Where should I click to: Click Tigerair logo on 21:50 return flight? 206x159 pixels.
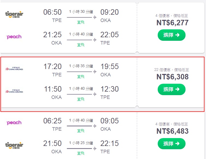click(14, 145)
